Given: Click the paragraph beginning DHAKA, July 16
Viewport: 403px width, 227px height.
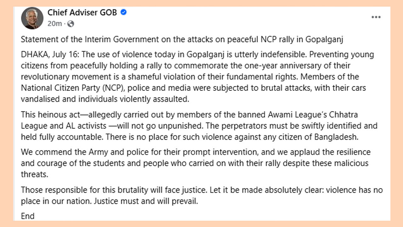Looking at the screenshot, I should pos(197,77).
